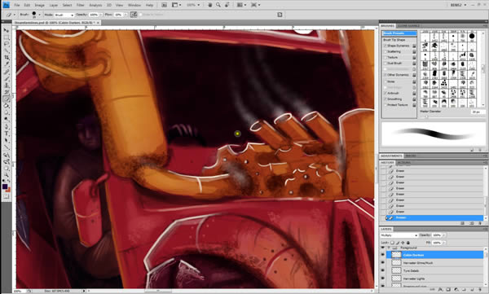Set the foreground color swatch
Screen dimensions: 489x294
tap(5, 186)
